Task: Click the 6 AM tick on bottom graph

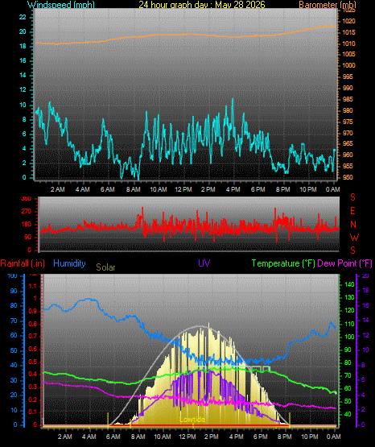Action: coord(113,437)
